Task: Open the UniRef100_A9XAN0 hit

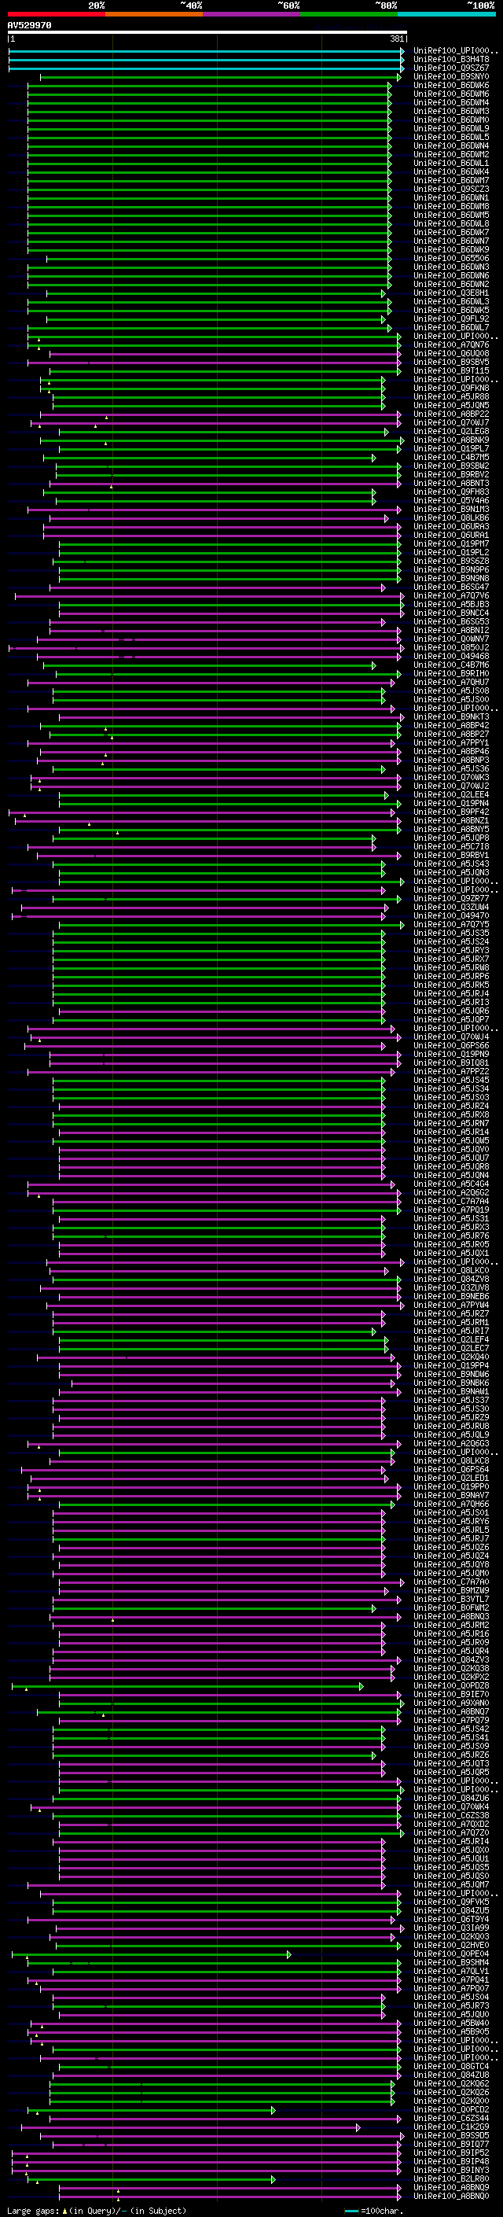Action: coord(451,1703)
